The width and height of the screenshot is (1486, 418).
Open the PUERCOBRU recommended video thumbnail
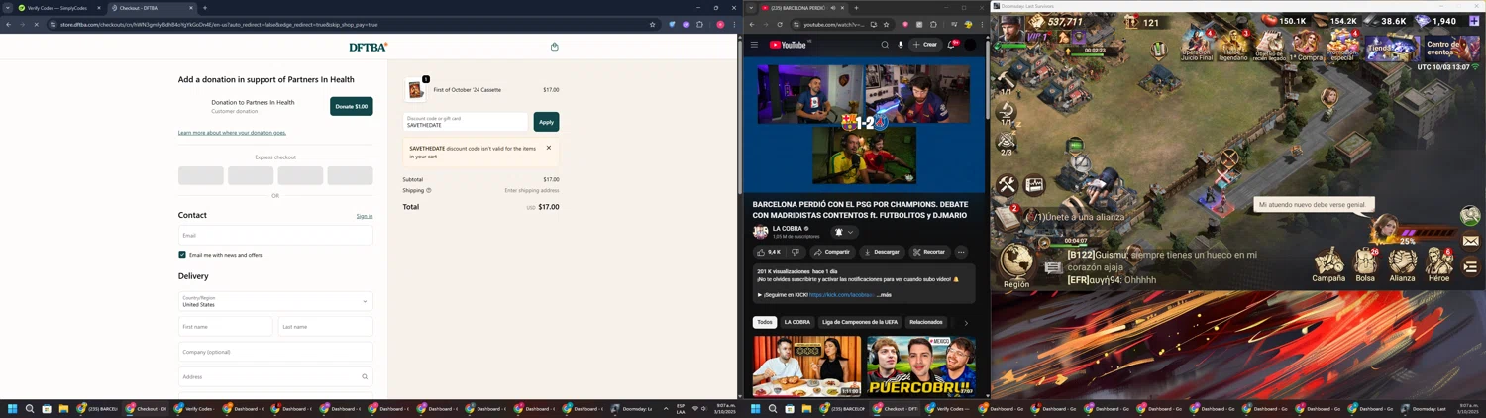click(x=921, y=366)
